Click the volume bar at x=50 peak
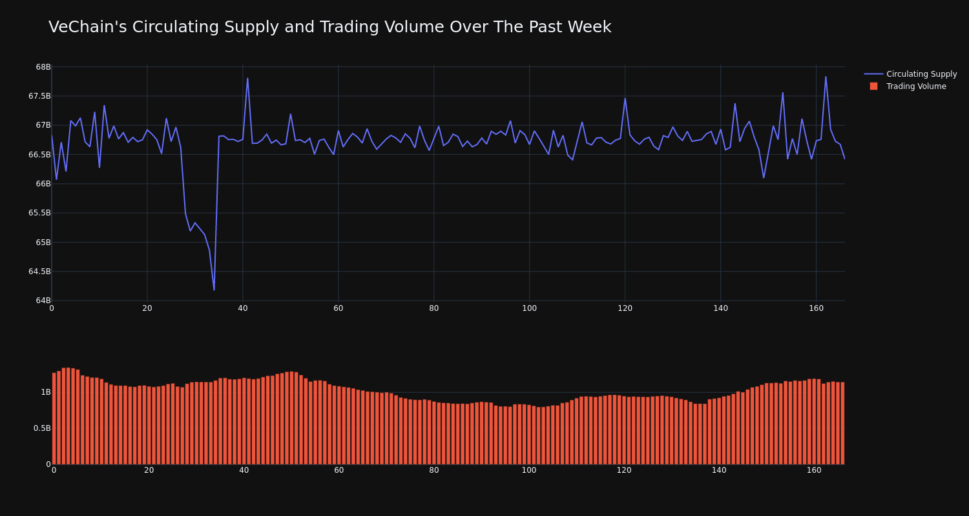Image resolution: width=969 pixels, height=516 pixels. (x=291, y=418)
